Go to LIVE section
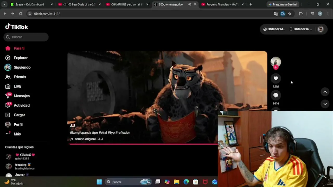 [x=13, y=86]
